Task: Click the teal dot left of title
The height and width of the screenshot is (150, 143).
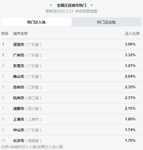Action: pyautogui.click(x=51, y=5)
